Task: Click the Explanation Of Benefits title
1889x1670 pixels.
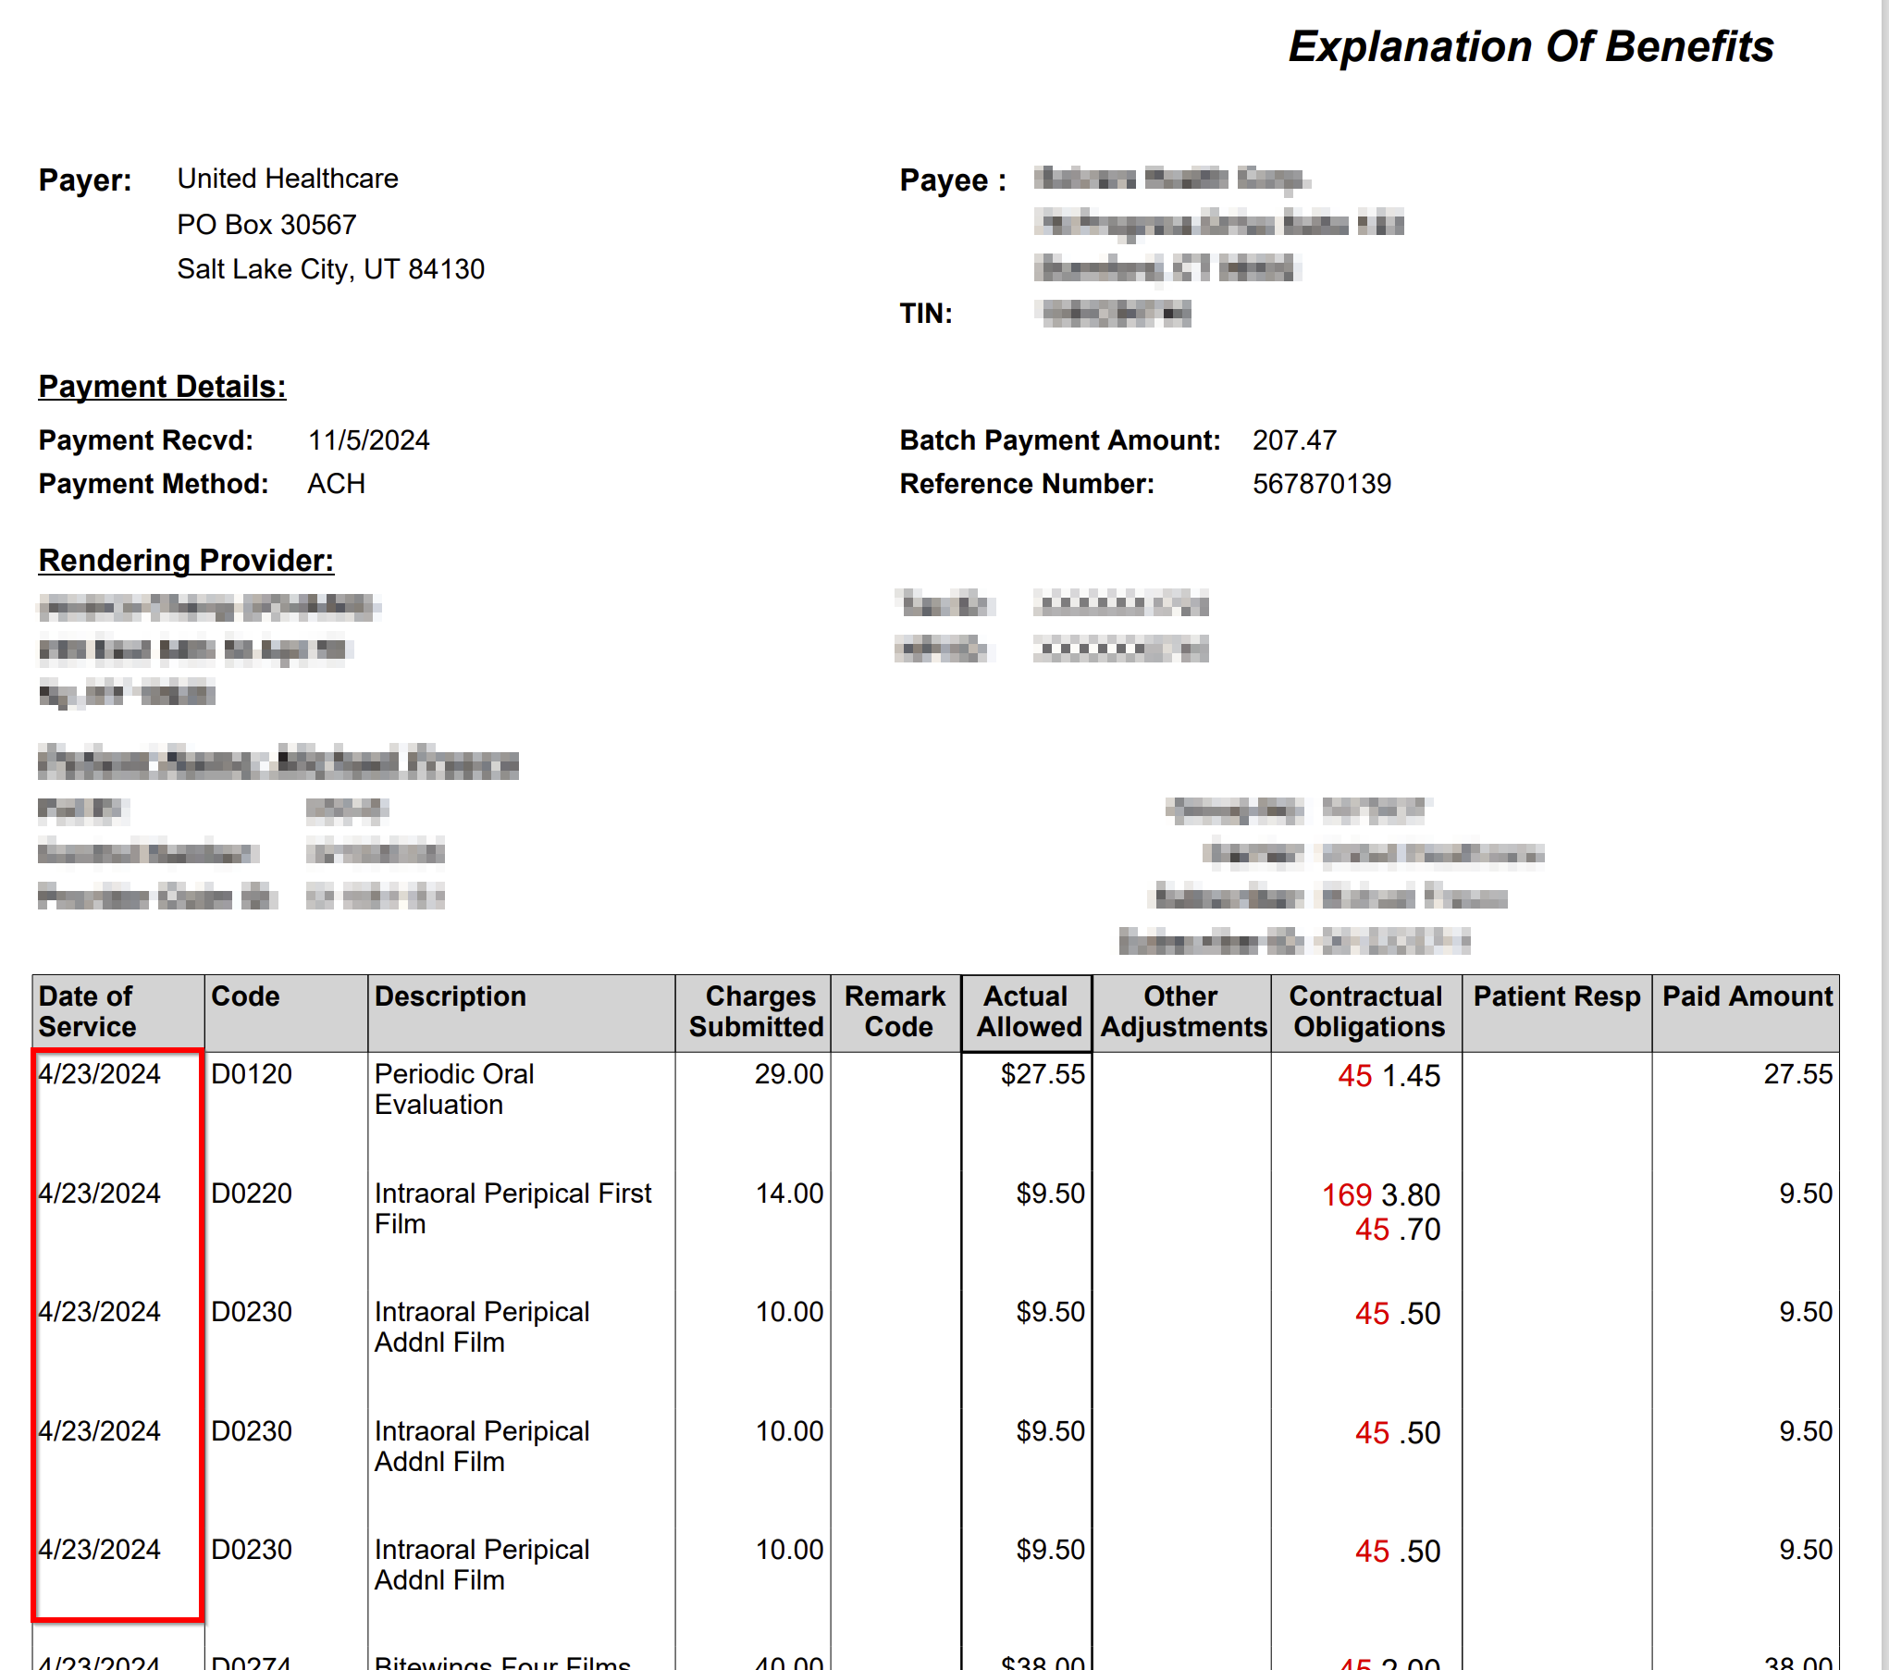Action: pyautogui.click(x=1530, y=47)
